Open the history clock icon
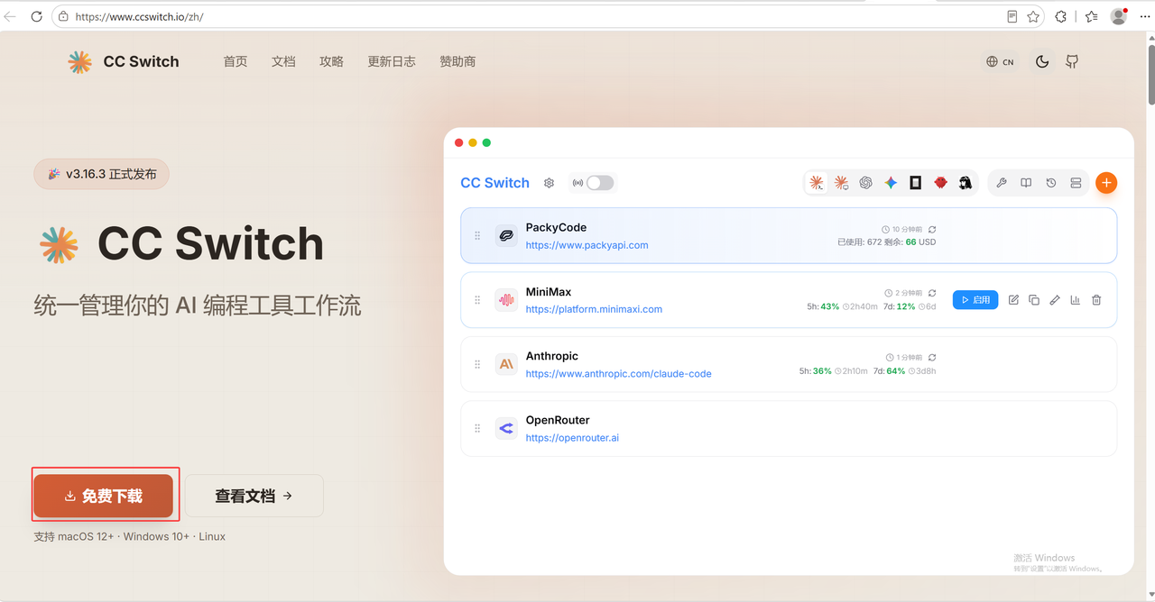The height and width of the screenshot is (602, 1155). [x=1051, y=183]
